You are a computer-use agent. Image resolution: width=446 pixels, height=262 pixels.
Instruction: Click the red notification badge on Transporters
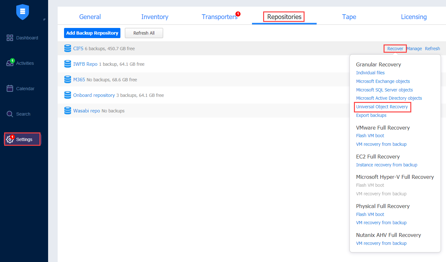[238, 14]
